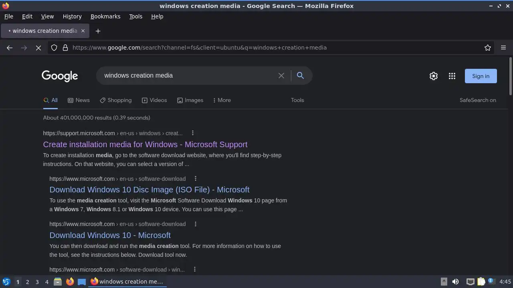Open the File menu

pyautogui.click(x=9, y=16)
